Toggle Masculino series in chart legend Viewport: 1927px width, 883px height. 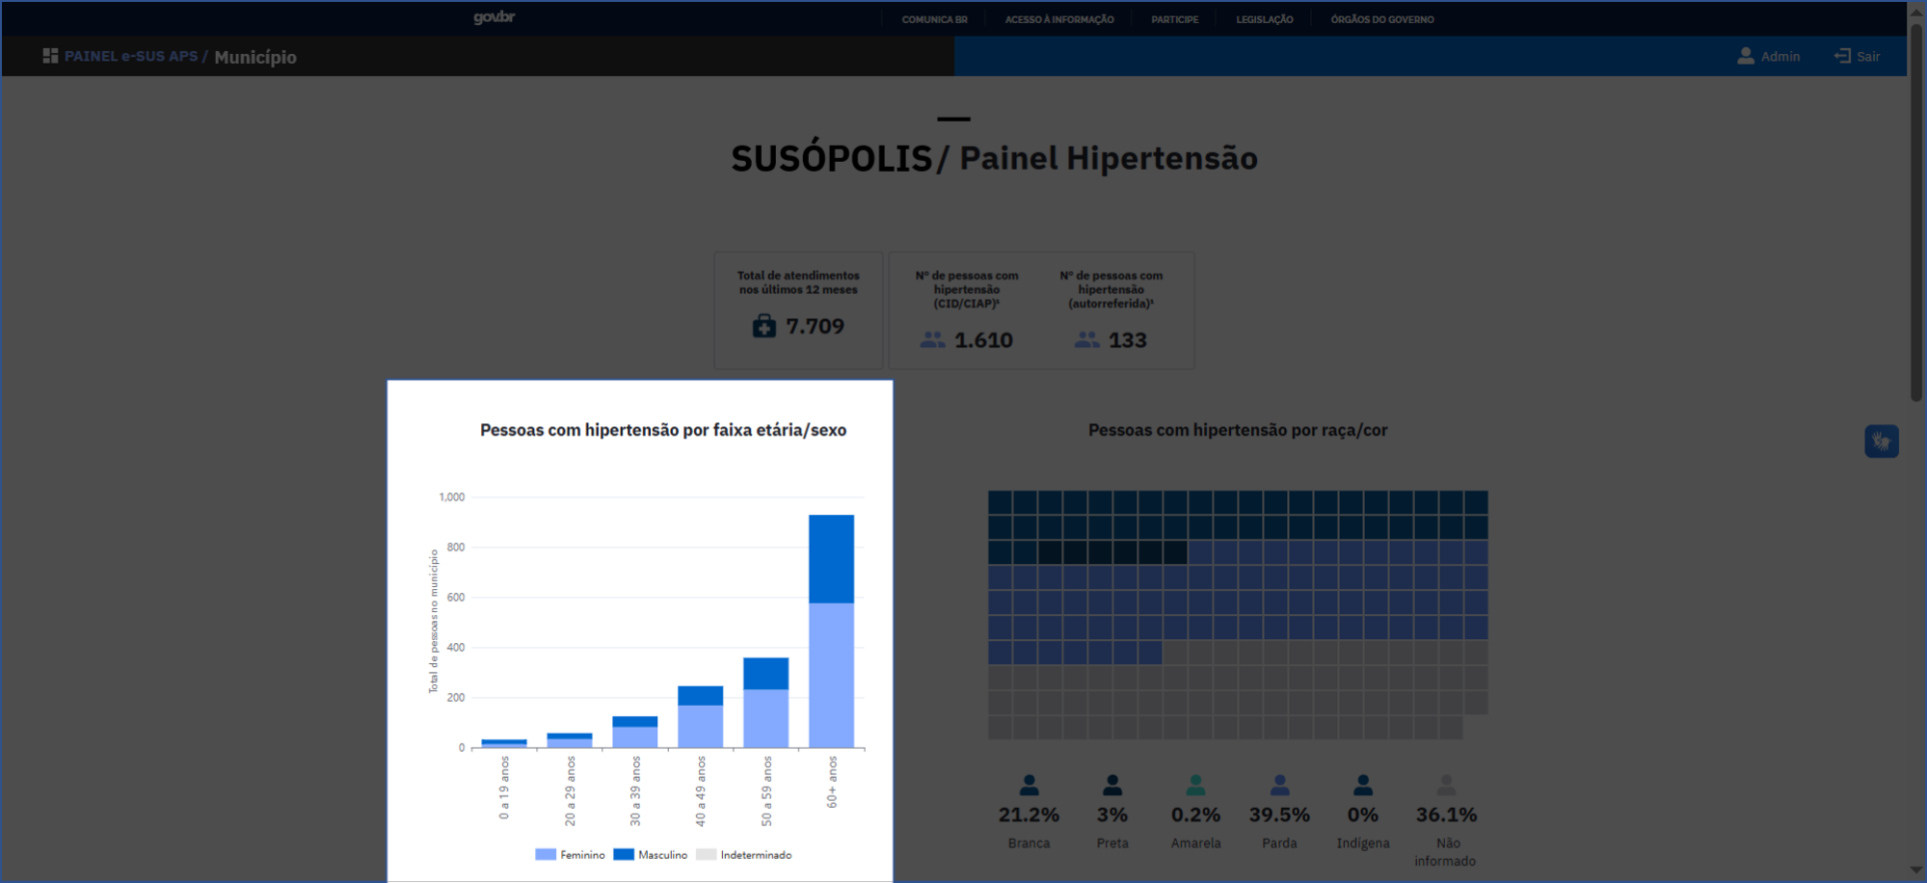(651, 855)
